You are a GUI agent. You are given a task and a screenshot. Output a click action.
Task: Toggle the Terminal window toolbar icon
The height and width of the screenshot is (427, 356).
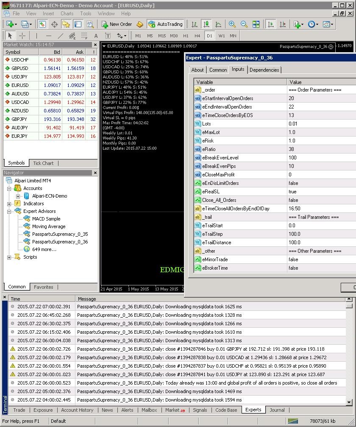pyautogui.click(x=78, y=24)
